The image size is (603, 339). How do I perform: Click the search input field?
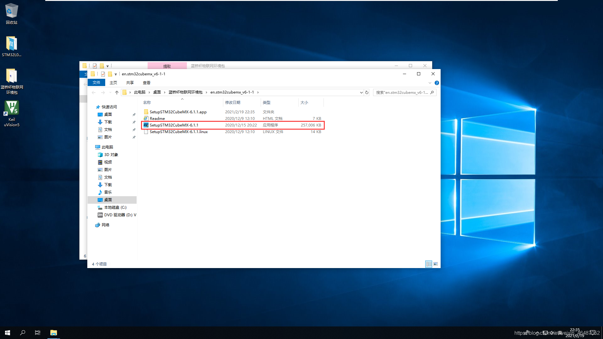402,92
